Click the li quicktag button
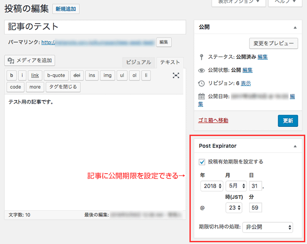The width and height of the screenshot is (307, 244). (x=146, y=76)
